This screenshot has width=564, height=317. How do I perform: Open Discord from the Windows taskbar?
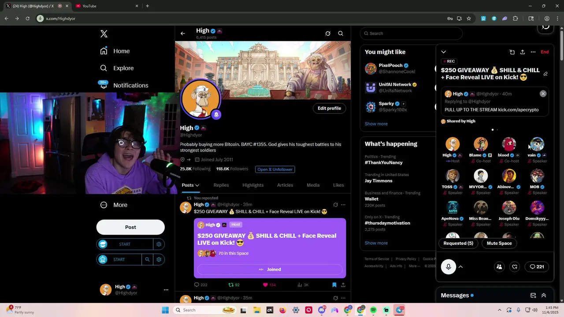(321, 310)
